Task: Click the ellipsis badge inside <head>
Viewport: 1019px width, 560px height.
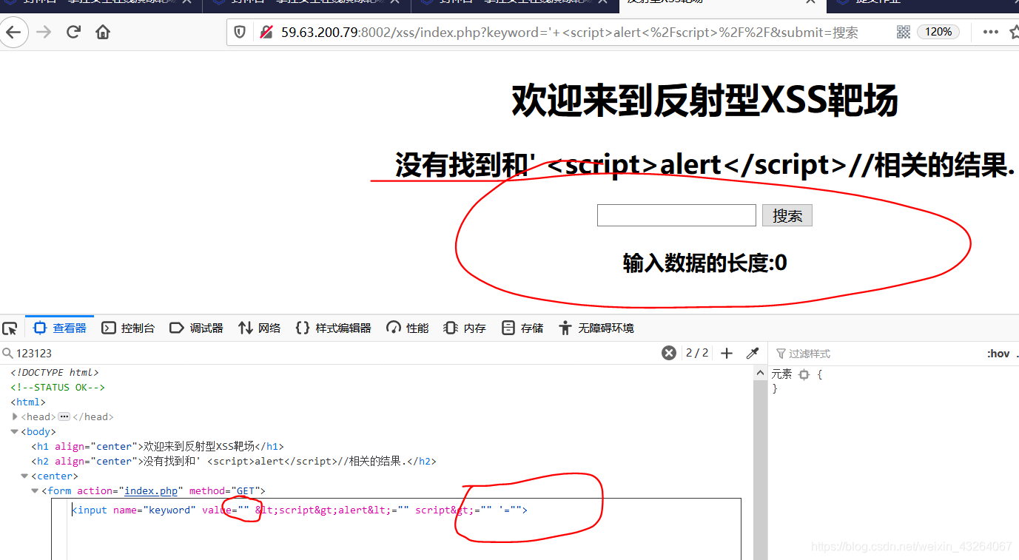Action: 64,416
